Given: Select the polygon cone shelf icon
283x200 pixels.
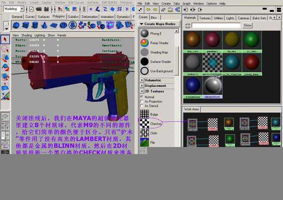Looking at the screenshot, I should [44, 25].
